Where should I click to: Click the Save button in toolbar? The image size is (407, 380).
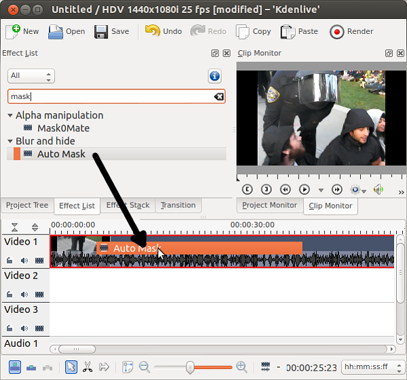pyautogui.click(x=112, y=31)
